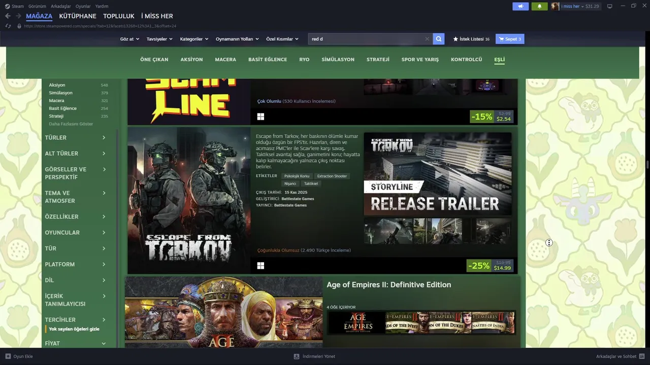Click the browser forward arrow

point(18,16)
